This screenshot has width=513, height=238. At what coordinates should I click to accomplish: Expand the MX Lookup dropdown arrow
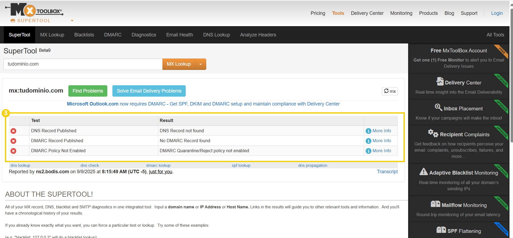[201, 64]
